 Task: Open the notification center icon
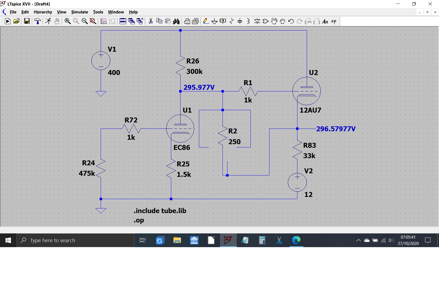(427, 240)
